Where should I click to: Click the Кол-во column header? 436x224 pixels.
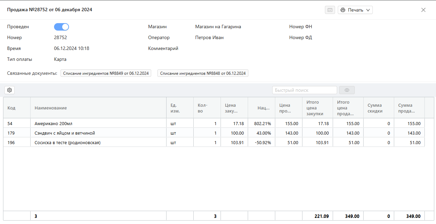[203, 108]
